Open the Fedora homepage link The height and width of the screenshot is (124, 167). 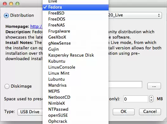click(36, 26)
